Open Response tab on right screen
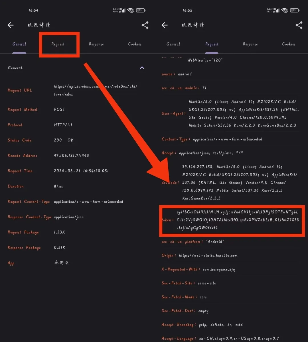Viewport: 308px width, 342px height. click(250, 44)
